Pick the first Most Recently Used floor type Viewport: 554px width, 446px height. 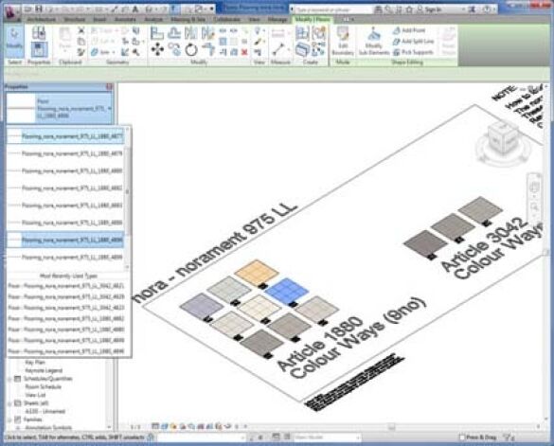[66, 286]
